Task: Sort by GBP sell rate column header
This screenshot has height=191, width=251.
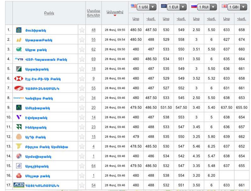Action: pos(242,19)
